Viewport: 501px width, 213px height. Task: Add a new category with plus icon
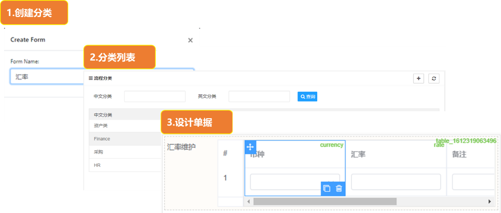(x=418, y=78)
